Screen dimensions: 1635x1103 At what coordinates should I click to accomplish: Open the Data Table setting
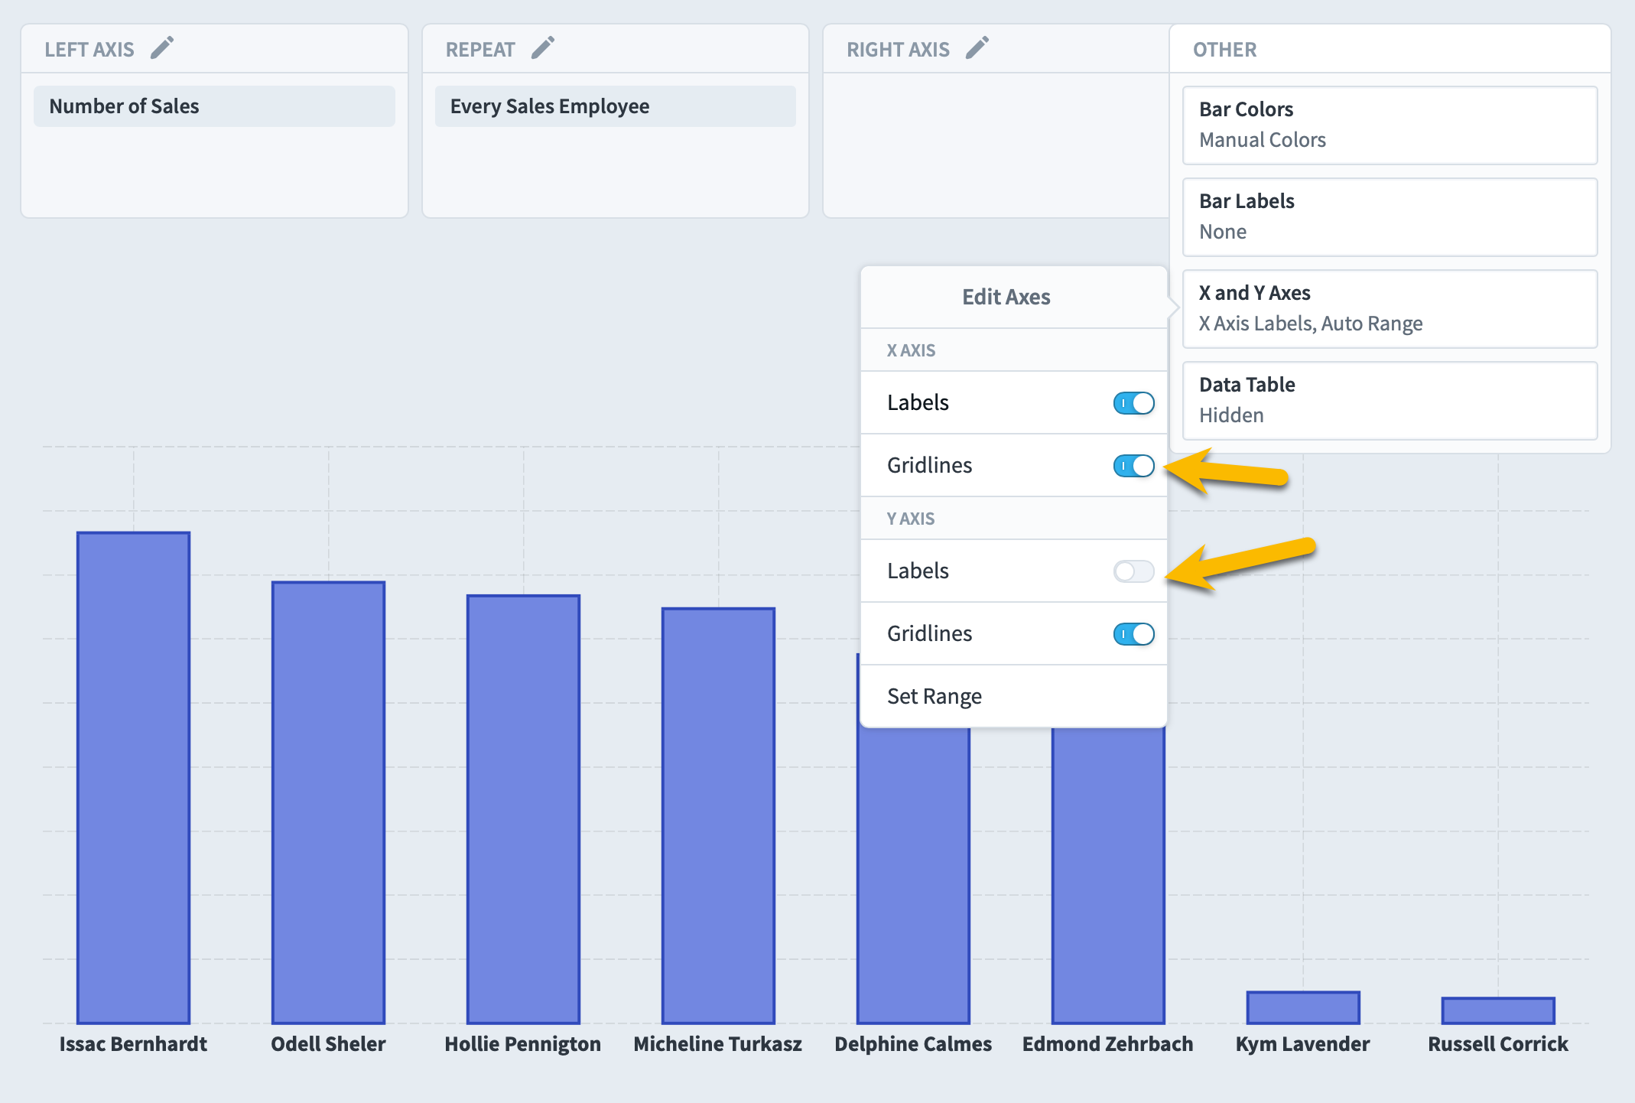(1390, 401)
